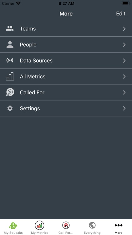Open the Call For... tab
Screen dimensions: 132x235
[x=66, y=227]
